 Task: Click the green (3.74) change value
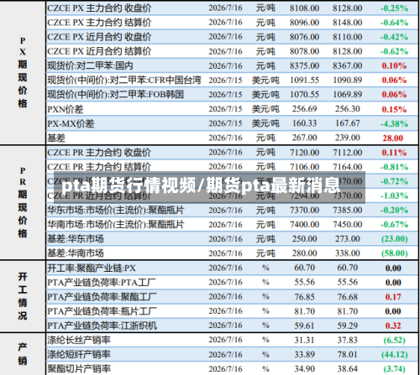point(394,369)
